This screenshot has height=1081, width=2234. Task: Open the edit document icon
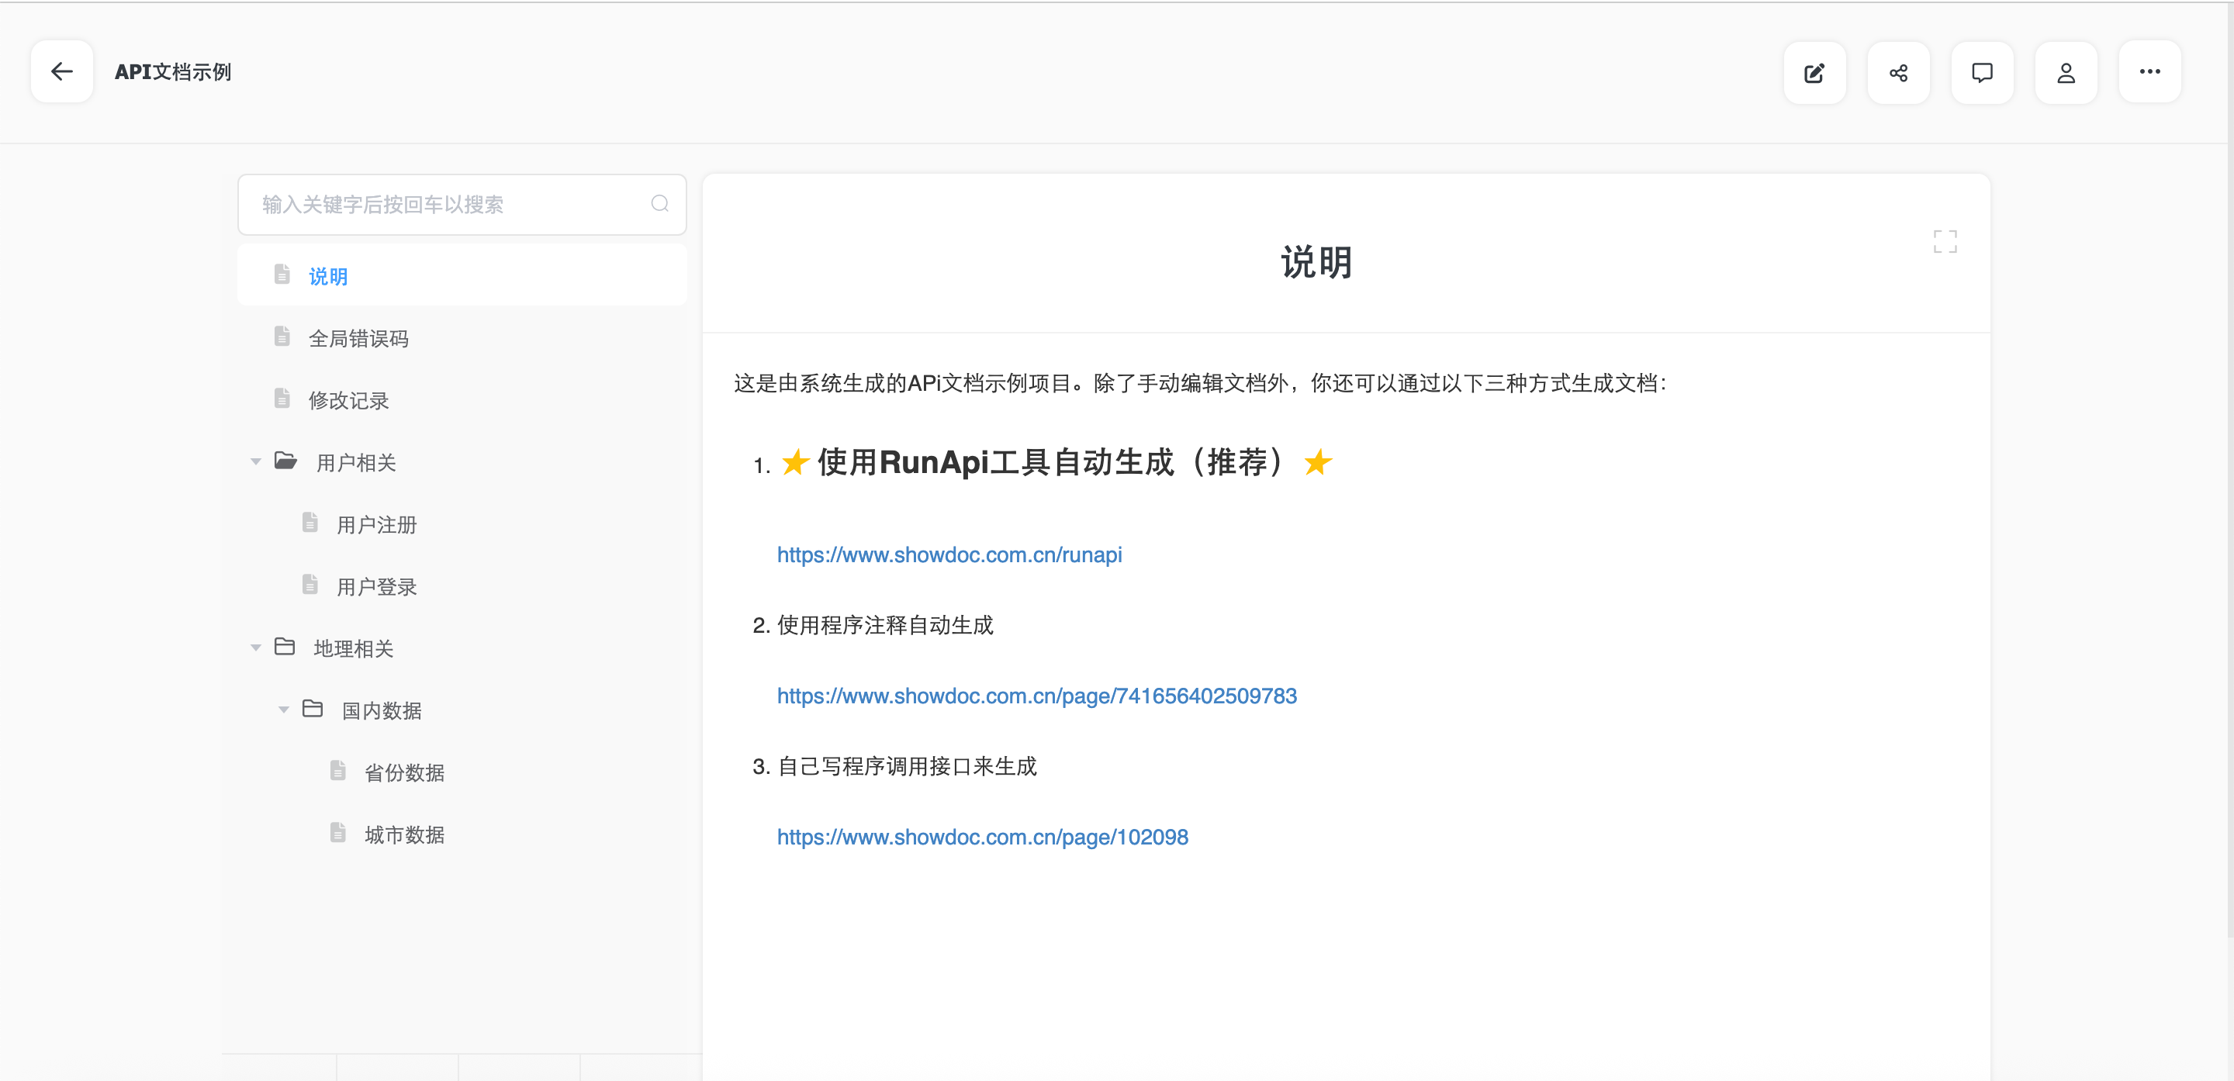click(1814, 73)
